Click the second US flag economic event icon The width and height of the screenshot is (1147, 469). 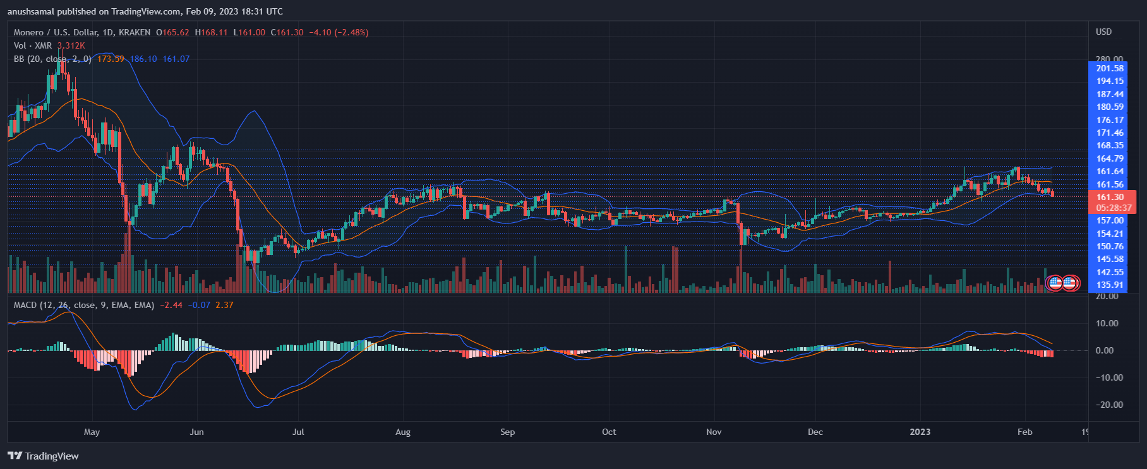click(1069, 283)
